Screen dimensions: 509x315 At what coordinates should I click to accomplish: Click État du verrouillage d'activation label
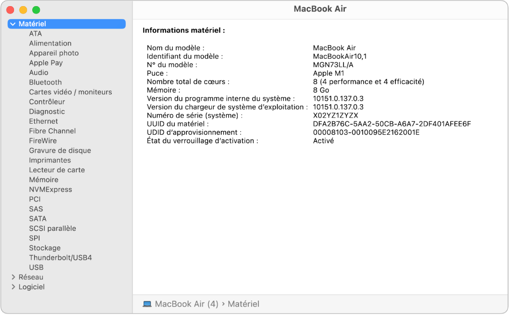203,141
